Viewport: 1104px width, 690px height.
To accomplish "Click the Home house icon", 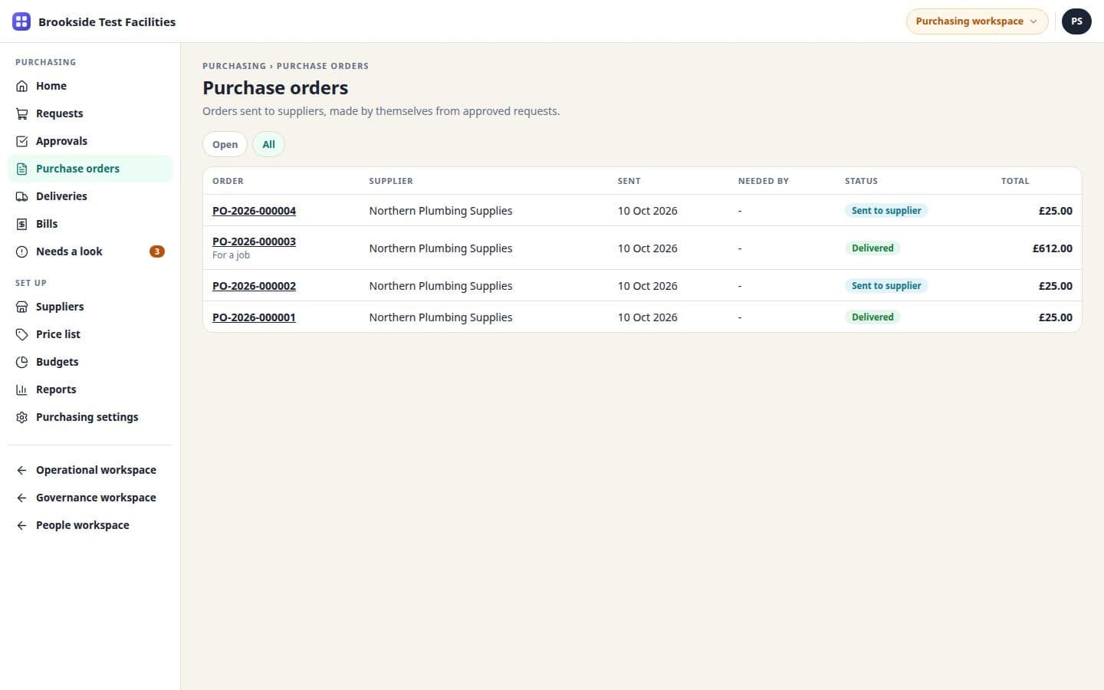I will pos(21,86).
